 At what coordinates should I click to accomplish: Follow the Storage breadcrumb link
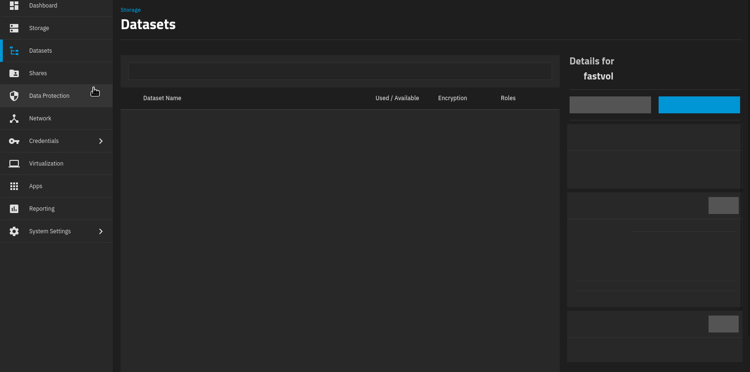130,10
